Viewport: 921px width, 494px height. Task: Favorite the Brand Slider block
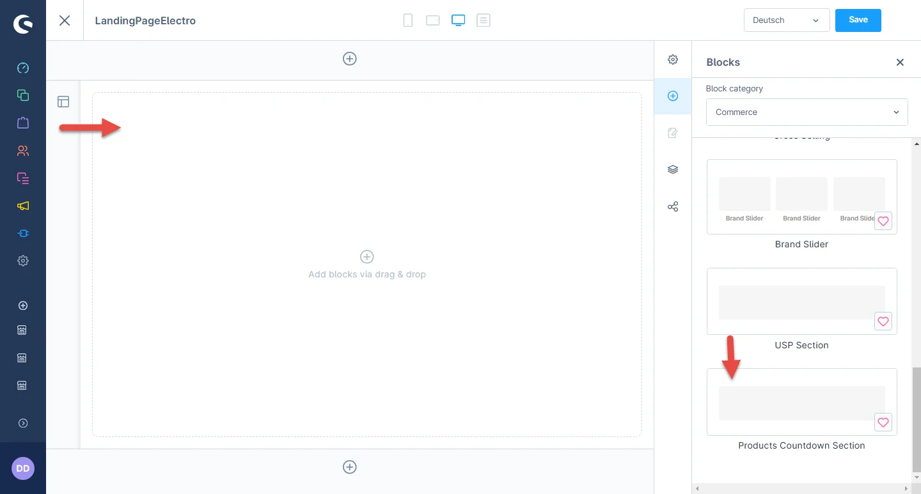(x=883, y=221)
